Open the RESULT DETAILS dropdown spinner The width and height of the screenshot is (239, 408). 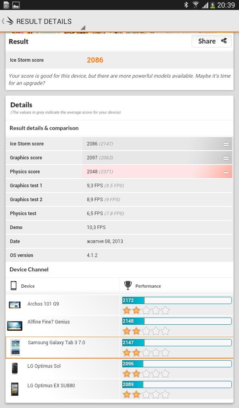click(82, 27)
